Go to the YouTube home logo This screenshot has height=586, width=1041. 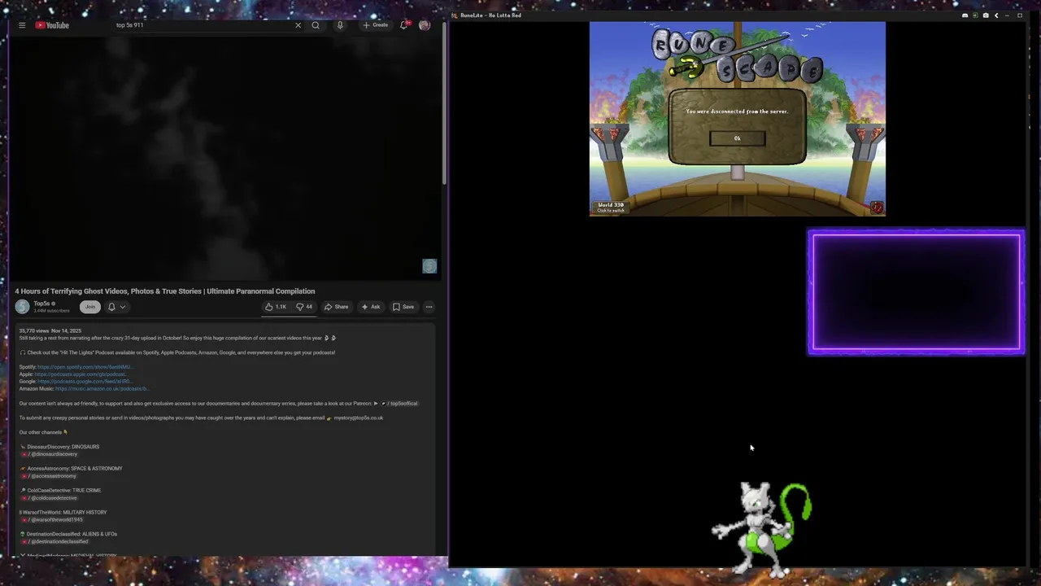pyautogui.click(x=52, y=25)
